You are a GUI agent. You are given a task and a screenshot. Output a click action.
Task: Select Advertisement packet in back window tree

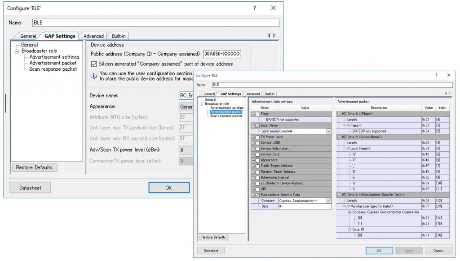tap(53, 63)
